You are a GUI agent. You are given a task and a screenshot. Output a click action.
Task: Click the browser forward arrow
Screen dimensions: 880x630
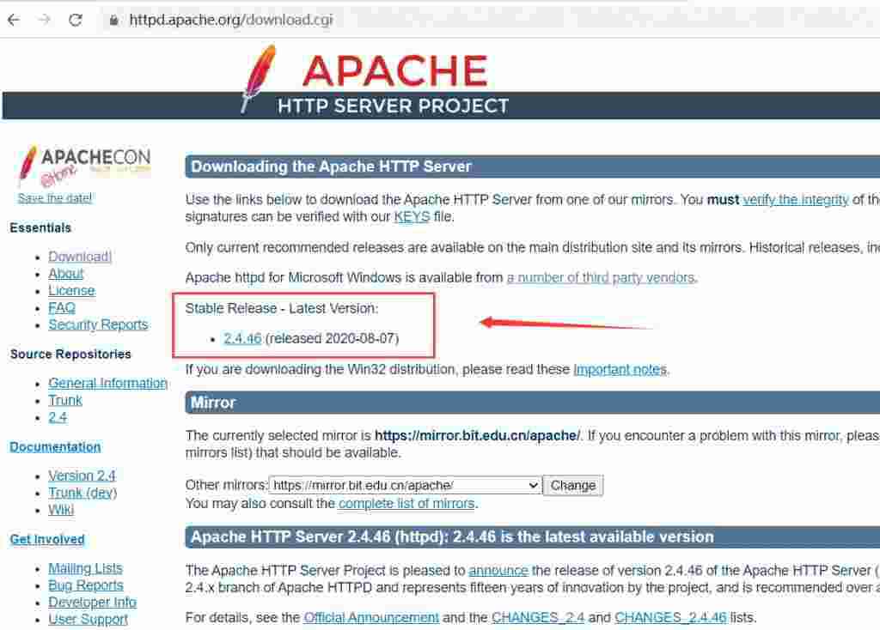pyautogui.click(x=45, y=20)
